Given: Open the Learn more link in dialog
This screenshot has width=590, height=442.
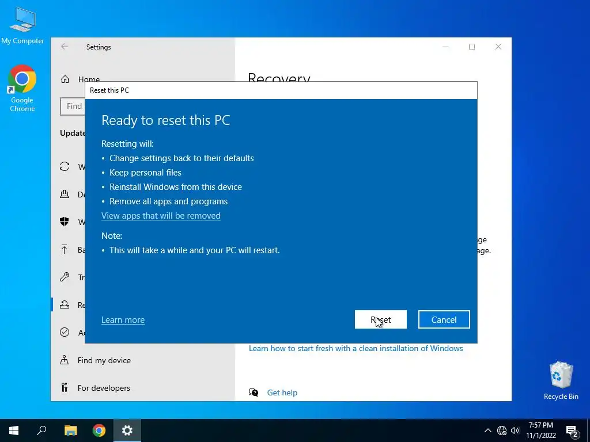Looking at the screenshot, I should click(123, 320).
